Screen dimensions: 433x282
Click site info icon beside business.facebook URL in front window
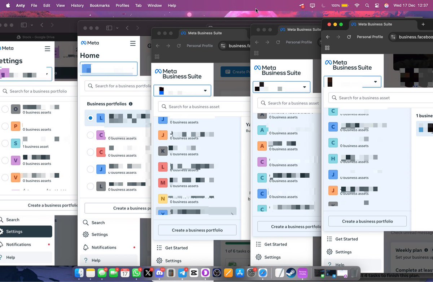tap(393, 37)
